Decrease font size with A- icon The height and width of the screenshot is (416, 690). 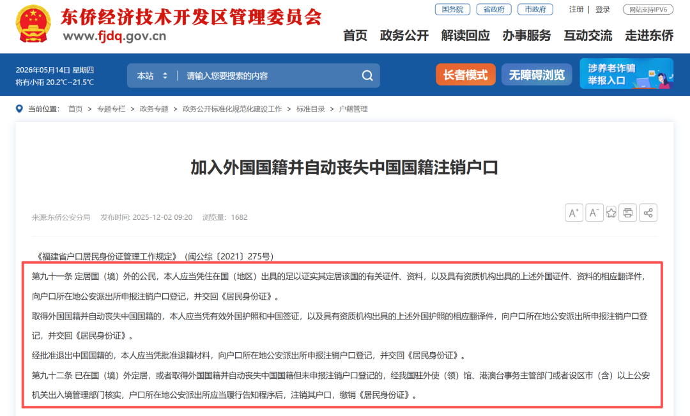[x=594, y=213]
